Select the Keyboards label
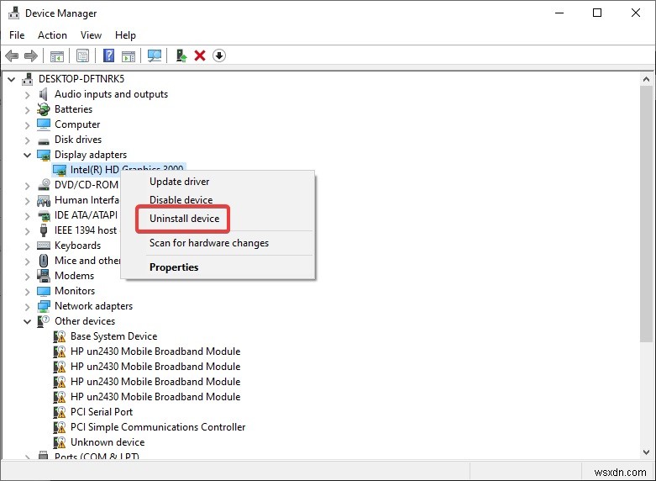This screenshot has height=481, width=656. (x=78, y=246)
